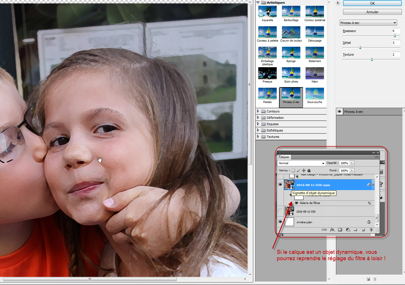Collapse Calques panel with double-arrow button
This screenshot has width=405, height=285.
pyautogui.click(x=373, y=153)
